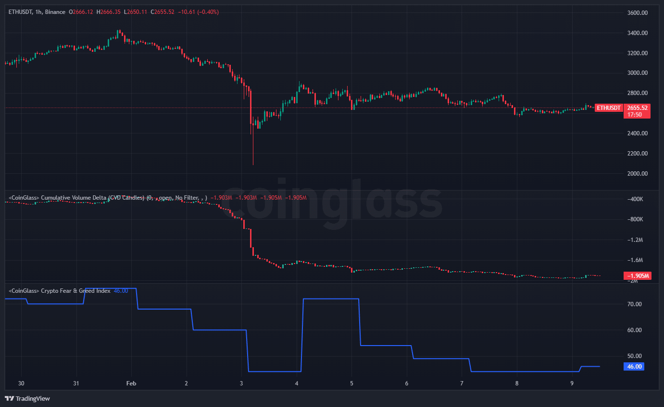Open the TradingView logo link

27,398
